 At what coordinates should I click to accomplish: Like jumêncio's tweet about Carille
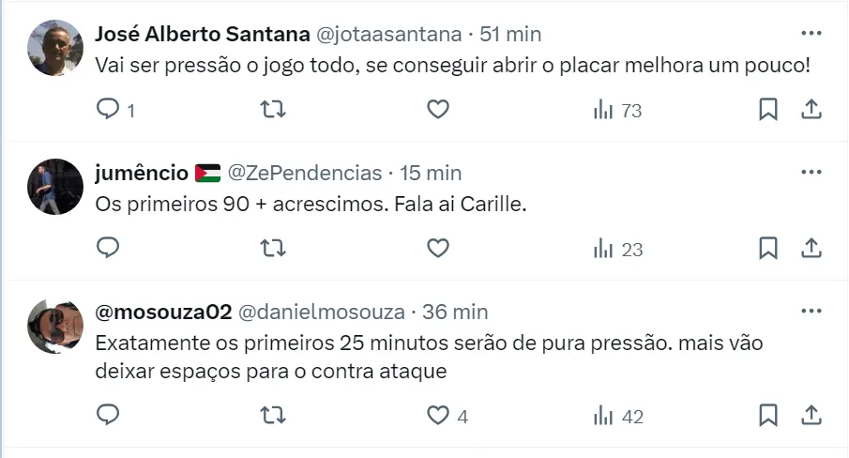point(437,249)
